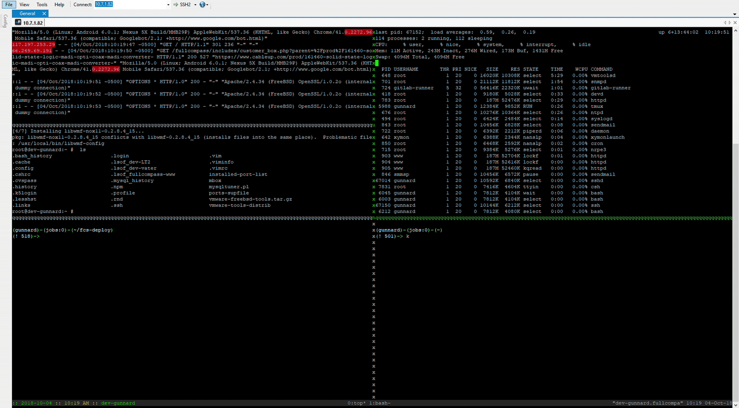Click the session icon on 10.7.1.82 tab
Viewport: 739px width, 408px height.
pos(18,23)
